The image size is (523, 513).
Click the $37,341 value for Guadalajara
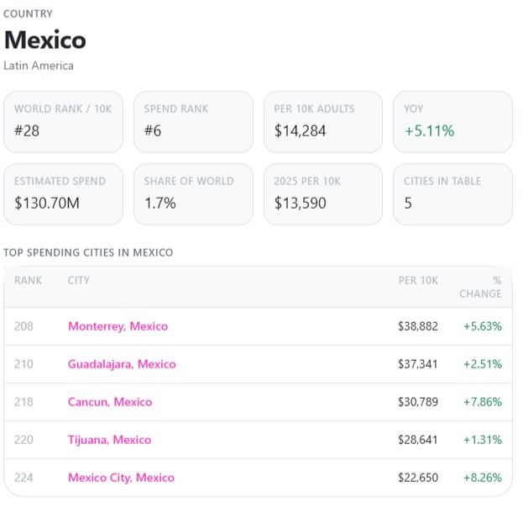tap(418, 364)
